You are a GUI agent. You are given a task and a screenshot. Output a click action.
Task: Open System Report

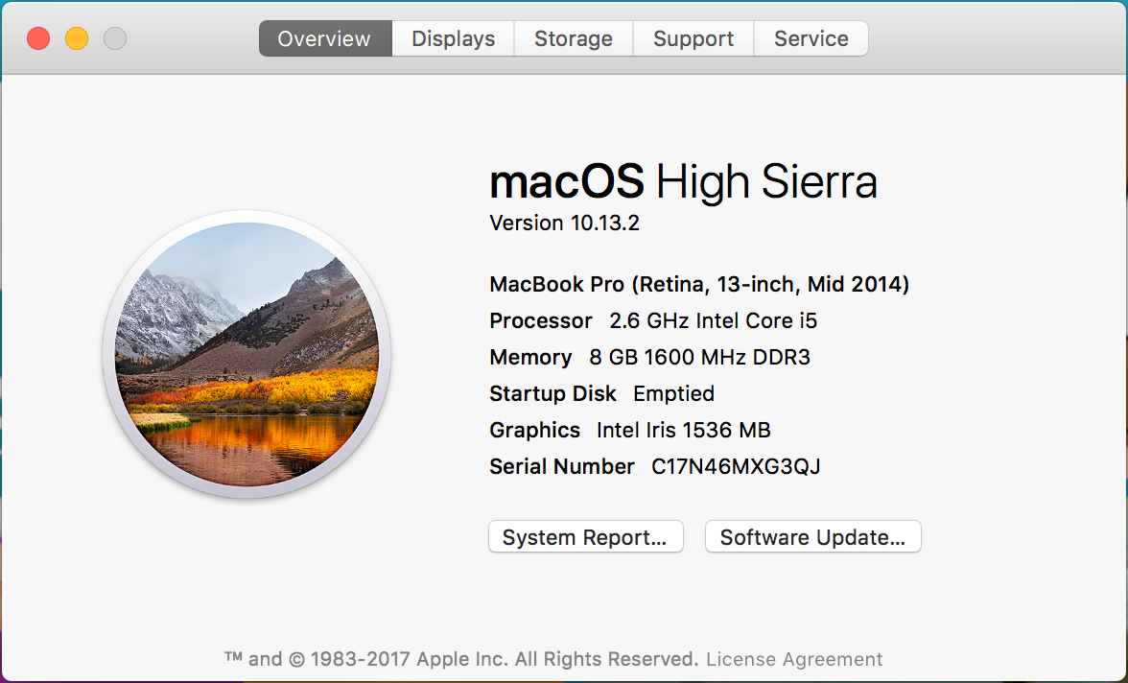(585, 537)
